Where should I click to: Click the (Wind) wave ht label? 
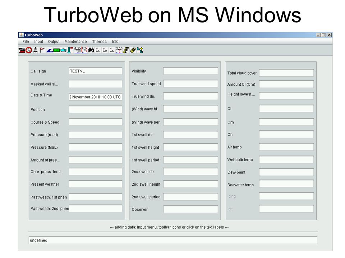pyautogui.click(x=144, y=109)
